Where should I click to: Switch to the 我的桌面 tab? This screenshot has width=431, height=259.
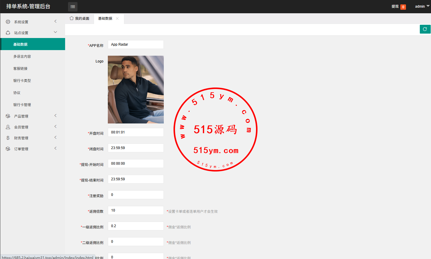click(80, 18)
